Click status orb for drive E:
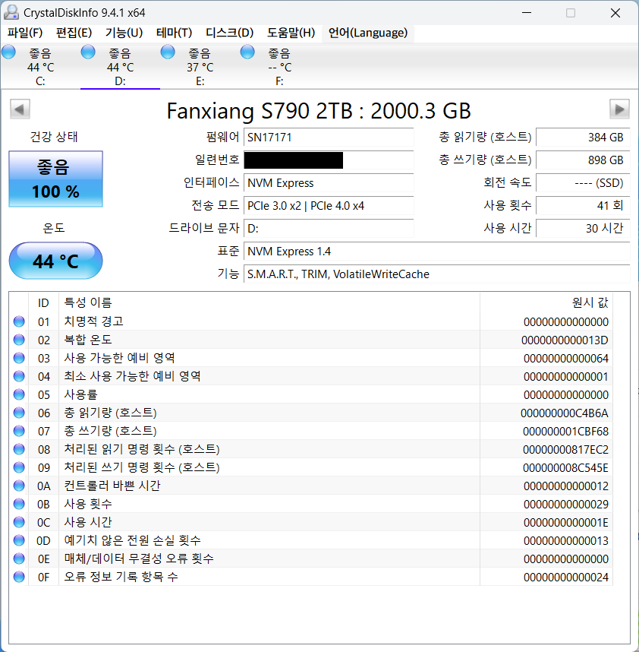639x652 pixels. point(168,52)
